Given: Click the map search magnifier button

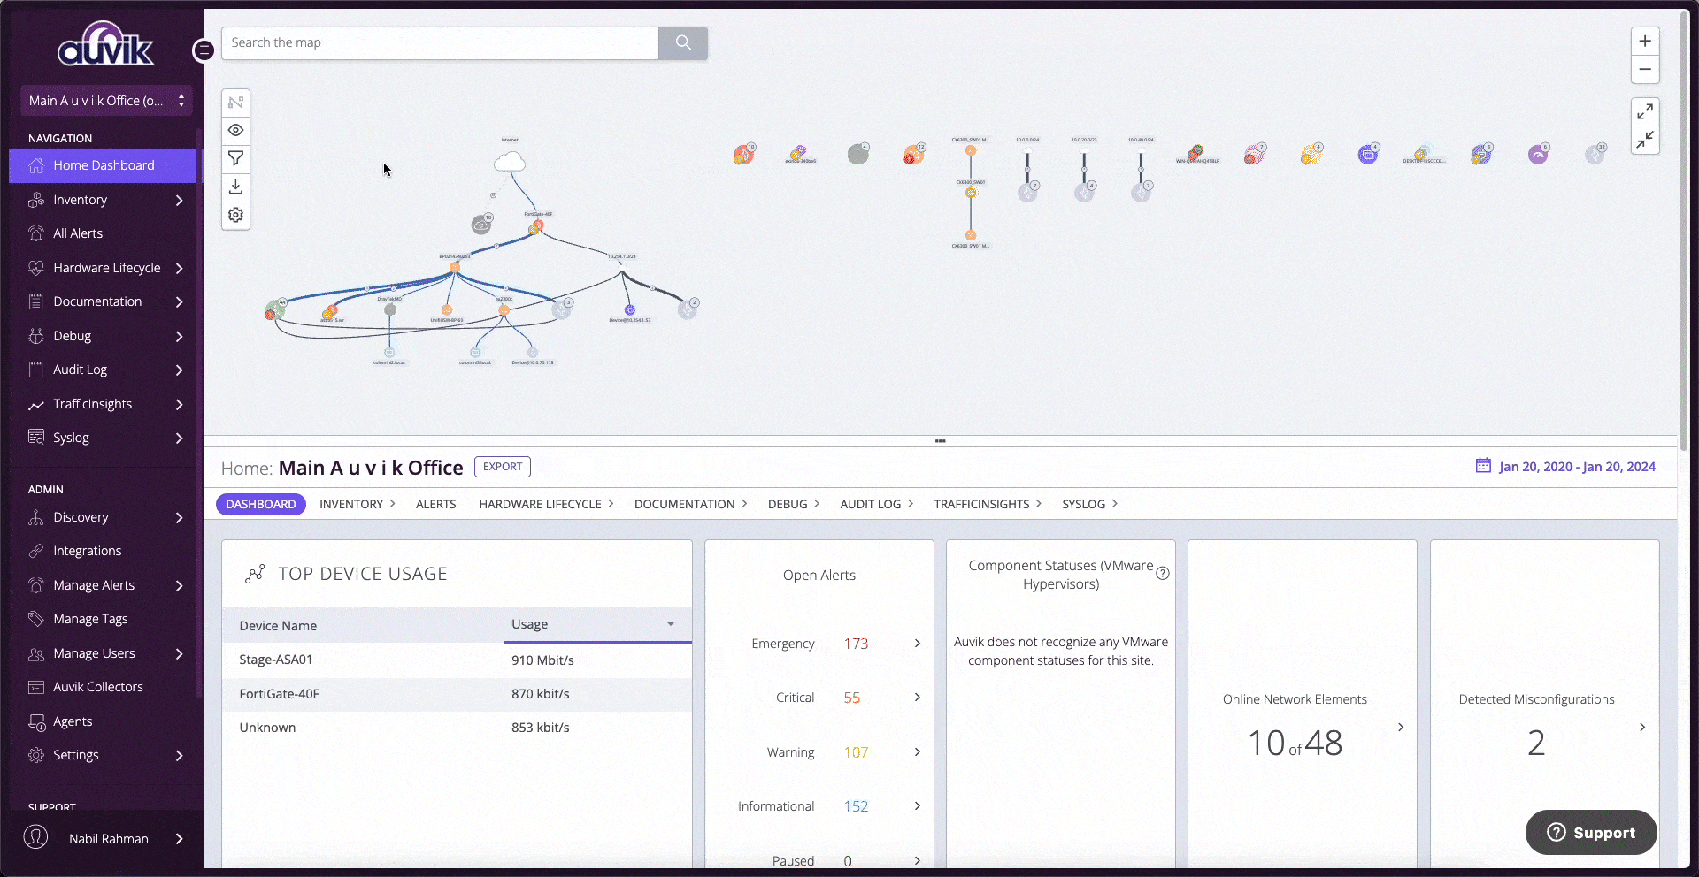Looking at the screenshot, I should click(682, 42).
